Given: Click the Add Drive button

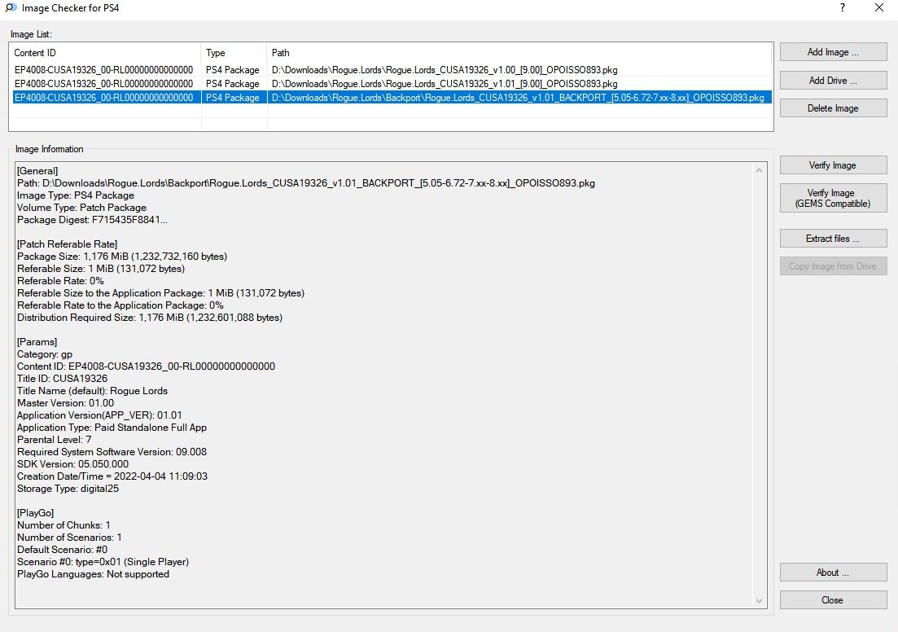Looking at the screenshot, I should tap(833, 80).
